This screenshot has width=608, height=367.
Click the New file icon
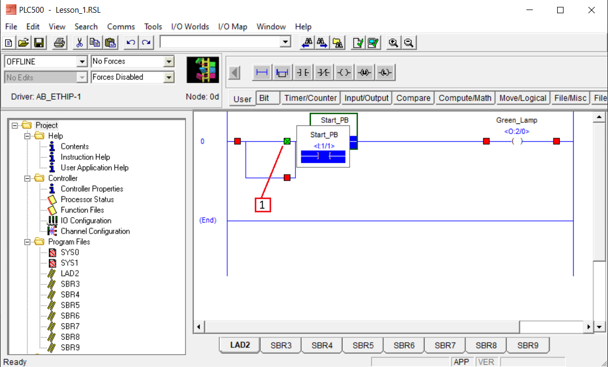(x=8, y=42)
